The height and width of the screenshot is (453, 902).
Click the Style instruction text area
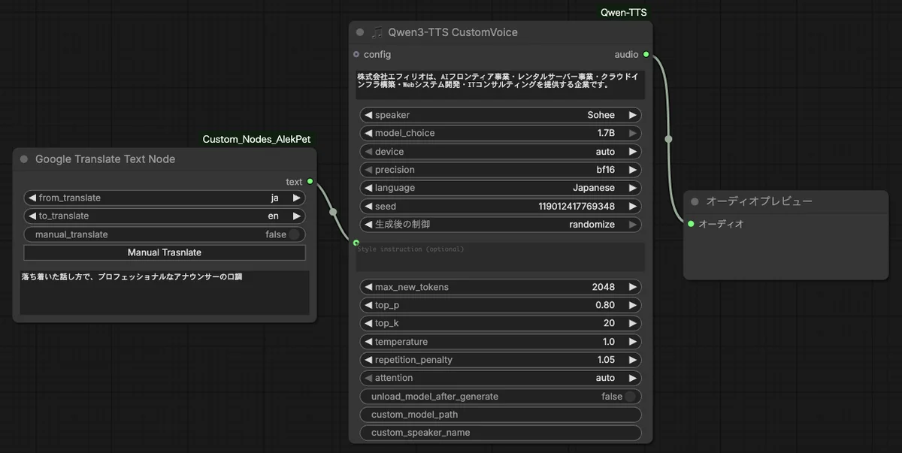(500, 257)
